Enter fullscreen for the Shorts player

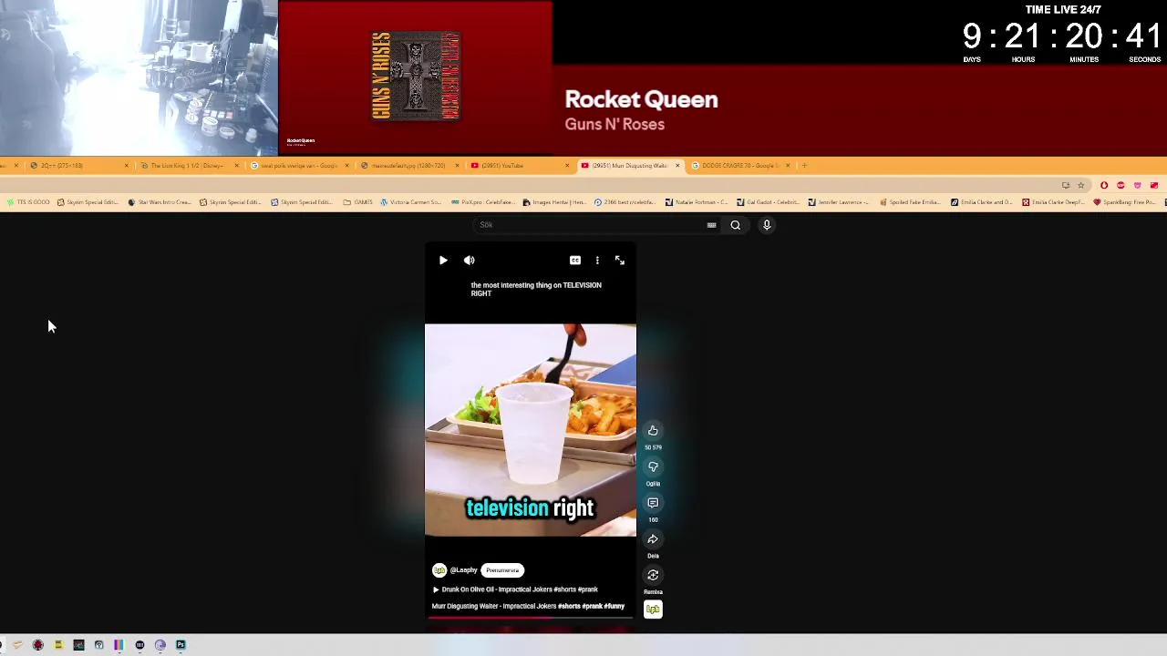pyautogui.click(x=620, y=261)
